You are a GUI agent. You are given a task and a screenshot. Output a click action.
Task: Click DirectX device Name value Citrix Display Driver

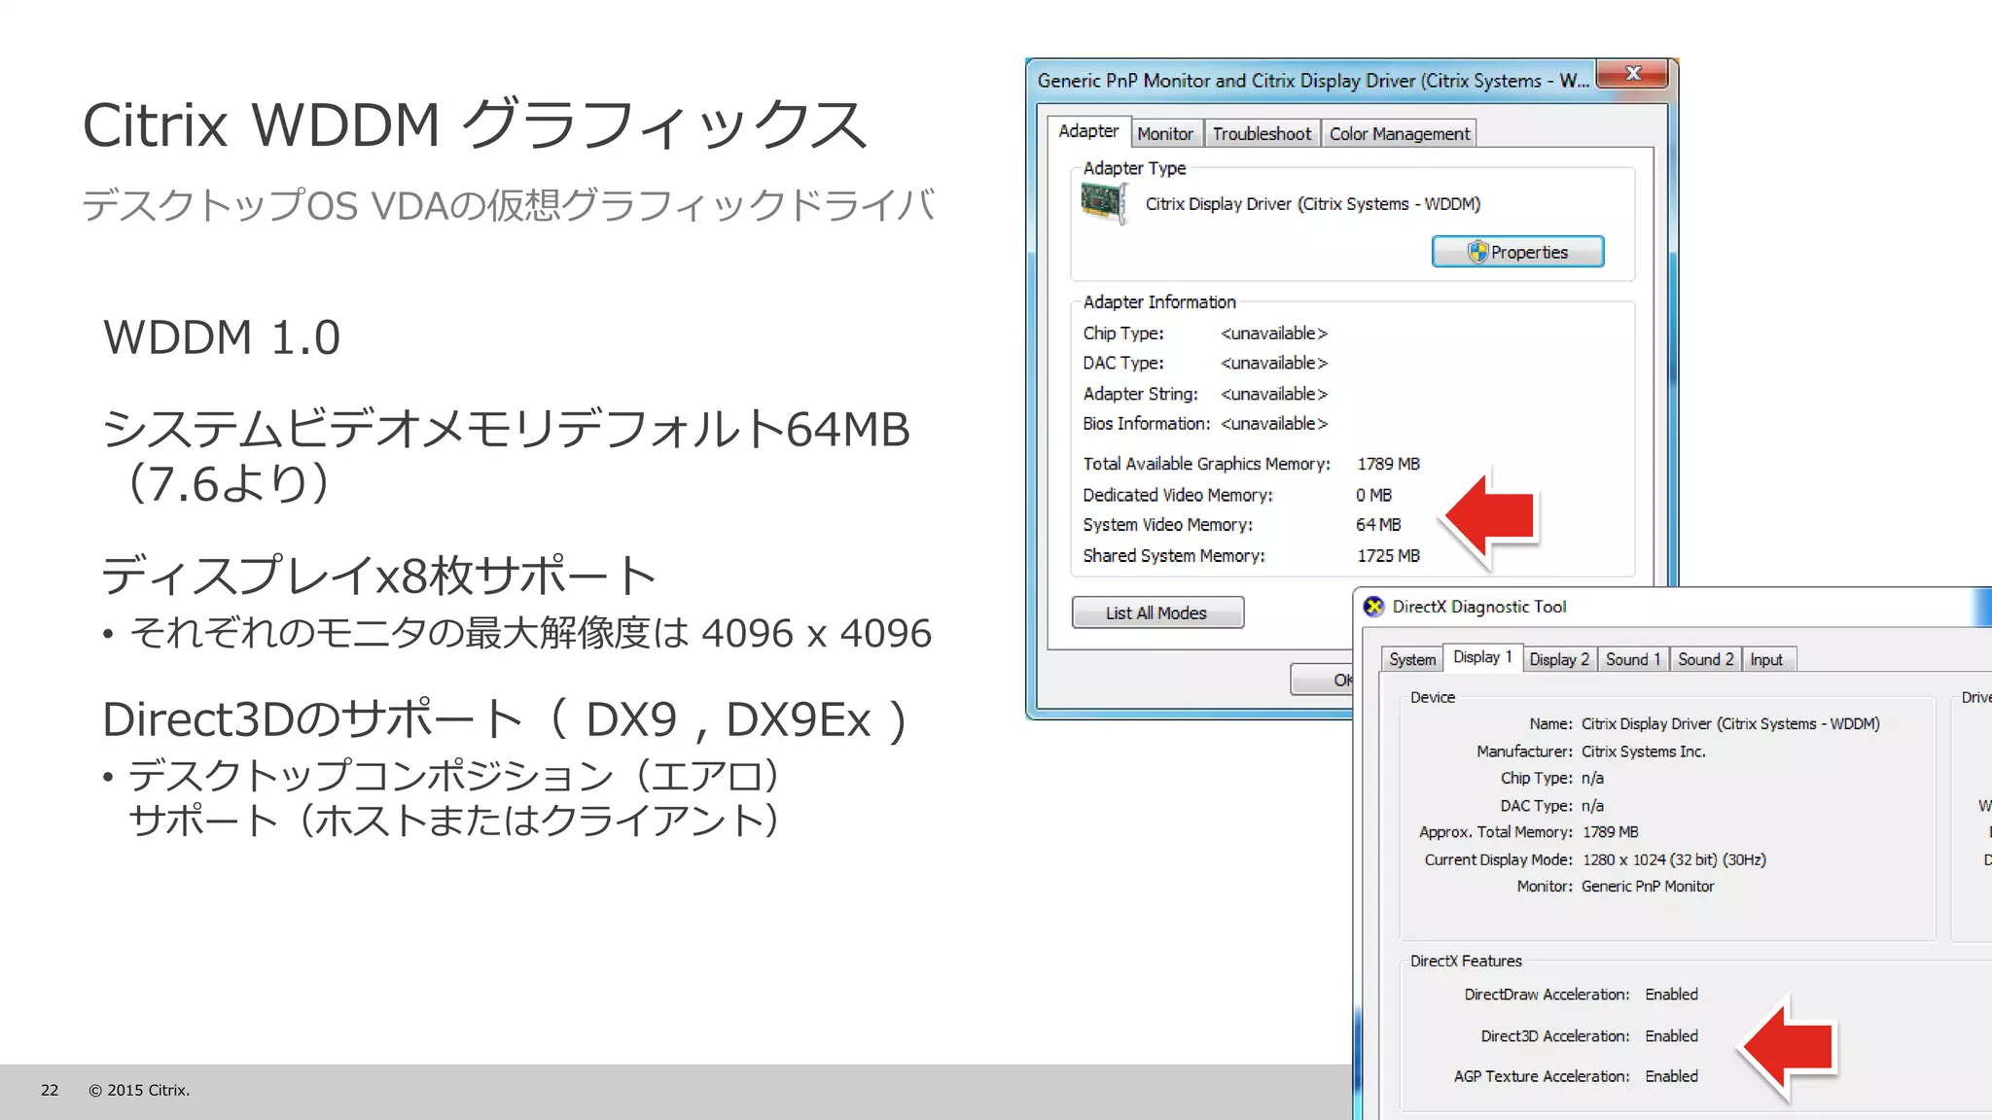(x=1730, y=724)
